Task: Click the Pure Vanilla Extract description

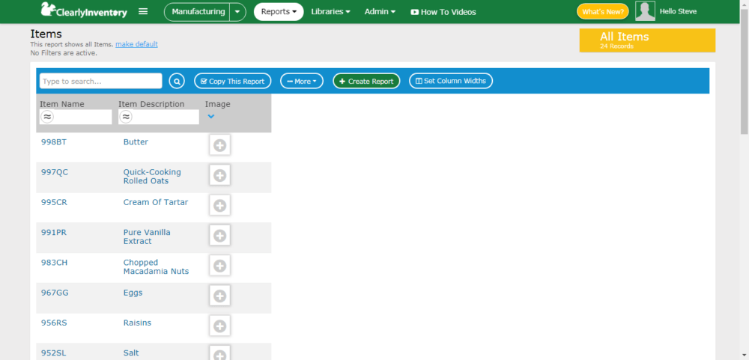Action: [147, 237]
